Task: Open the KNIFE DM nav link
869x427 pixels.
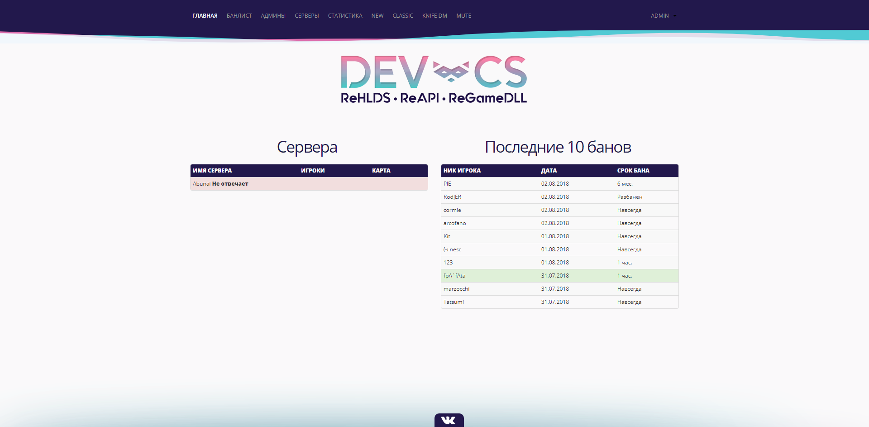Action: click(434, 16)
